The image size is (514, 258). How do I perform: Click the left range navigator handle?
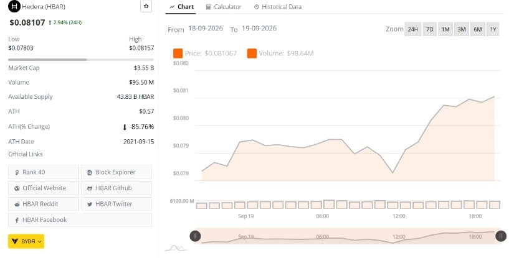click(x=195, y=236)
